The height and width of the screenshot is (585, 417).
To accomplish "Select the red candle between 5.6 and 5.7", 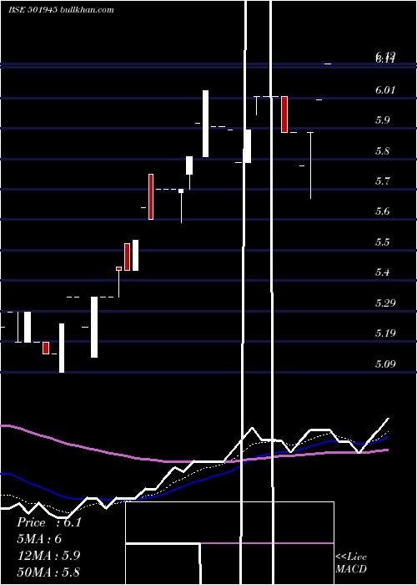I will 151,196.
